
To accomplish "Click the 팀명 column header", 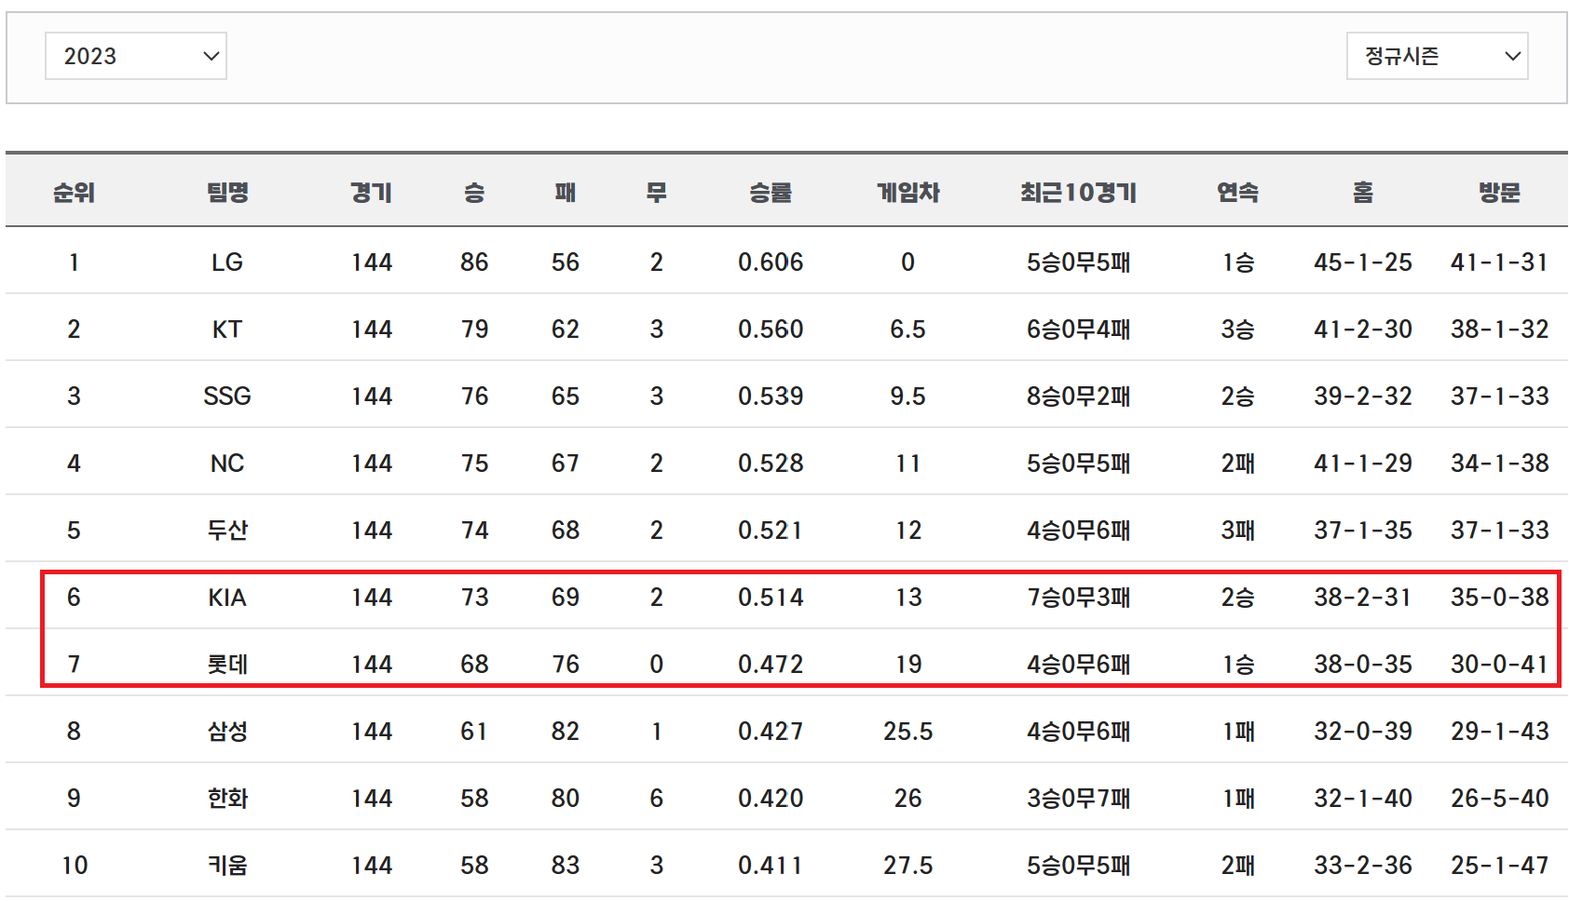I will 227,193.
